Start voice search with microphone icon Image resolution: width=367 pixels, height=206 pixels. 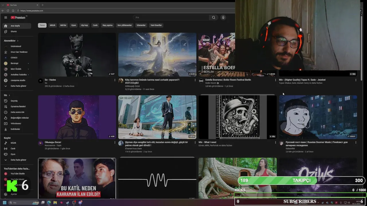click(x=223, y=17)
